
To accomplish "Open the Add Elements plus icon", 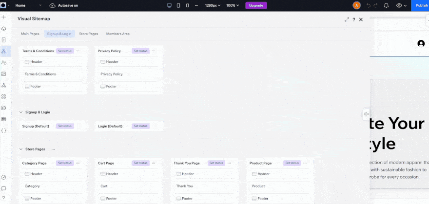I will (4, 17).
